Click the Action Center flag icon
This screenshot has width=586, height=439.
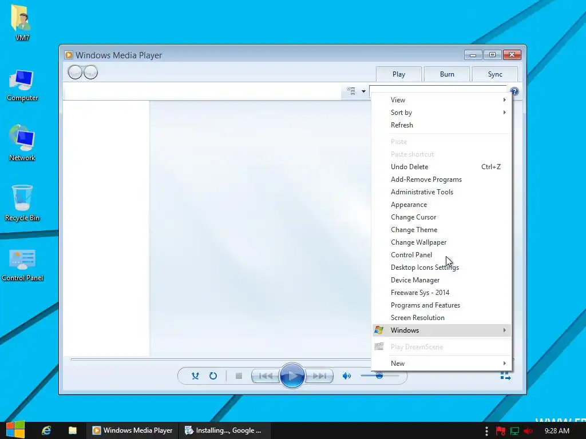[500, 431]
